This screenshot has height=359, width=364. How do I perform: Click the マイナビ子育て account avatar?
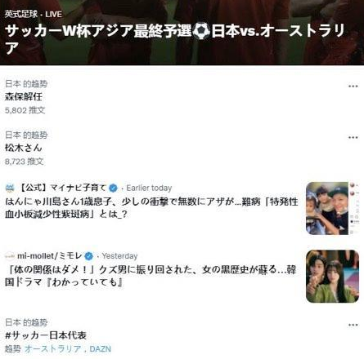tap(10, 188)
